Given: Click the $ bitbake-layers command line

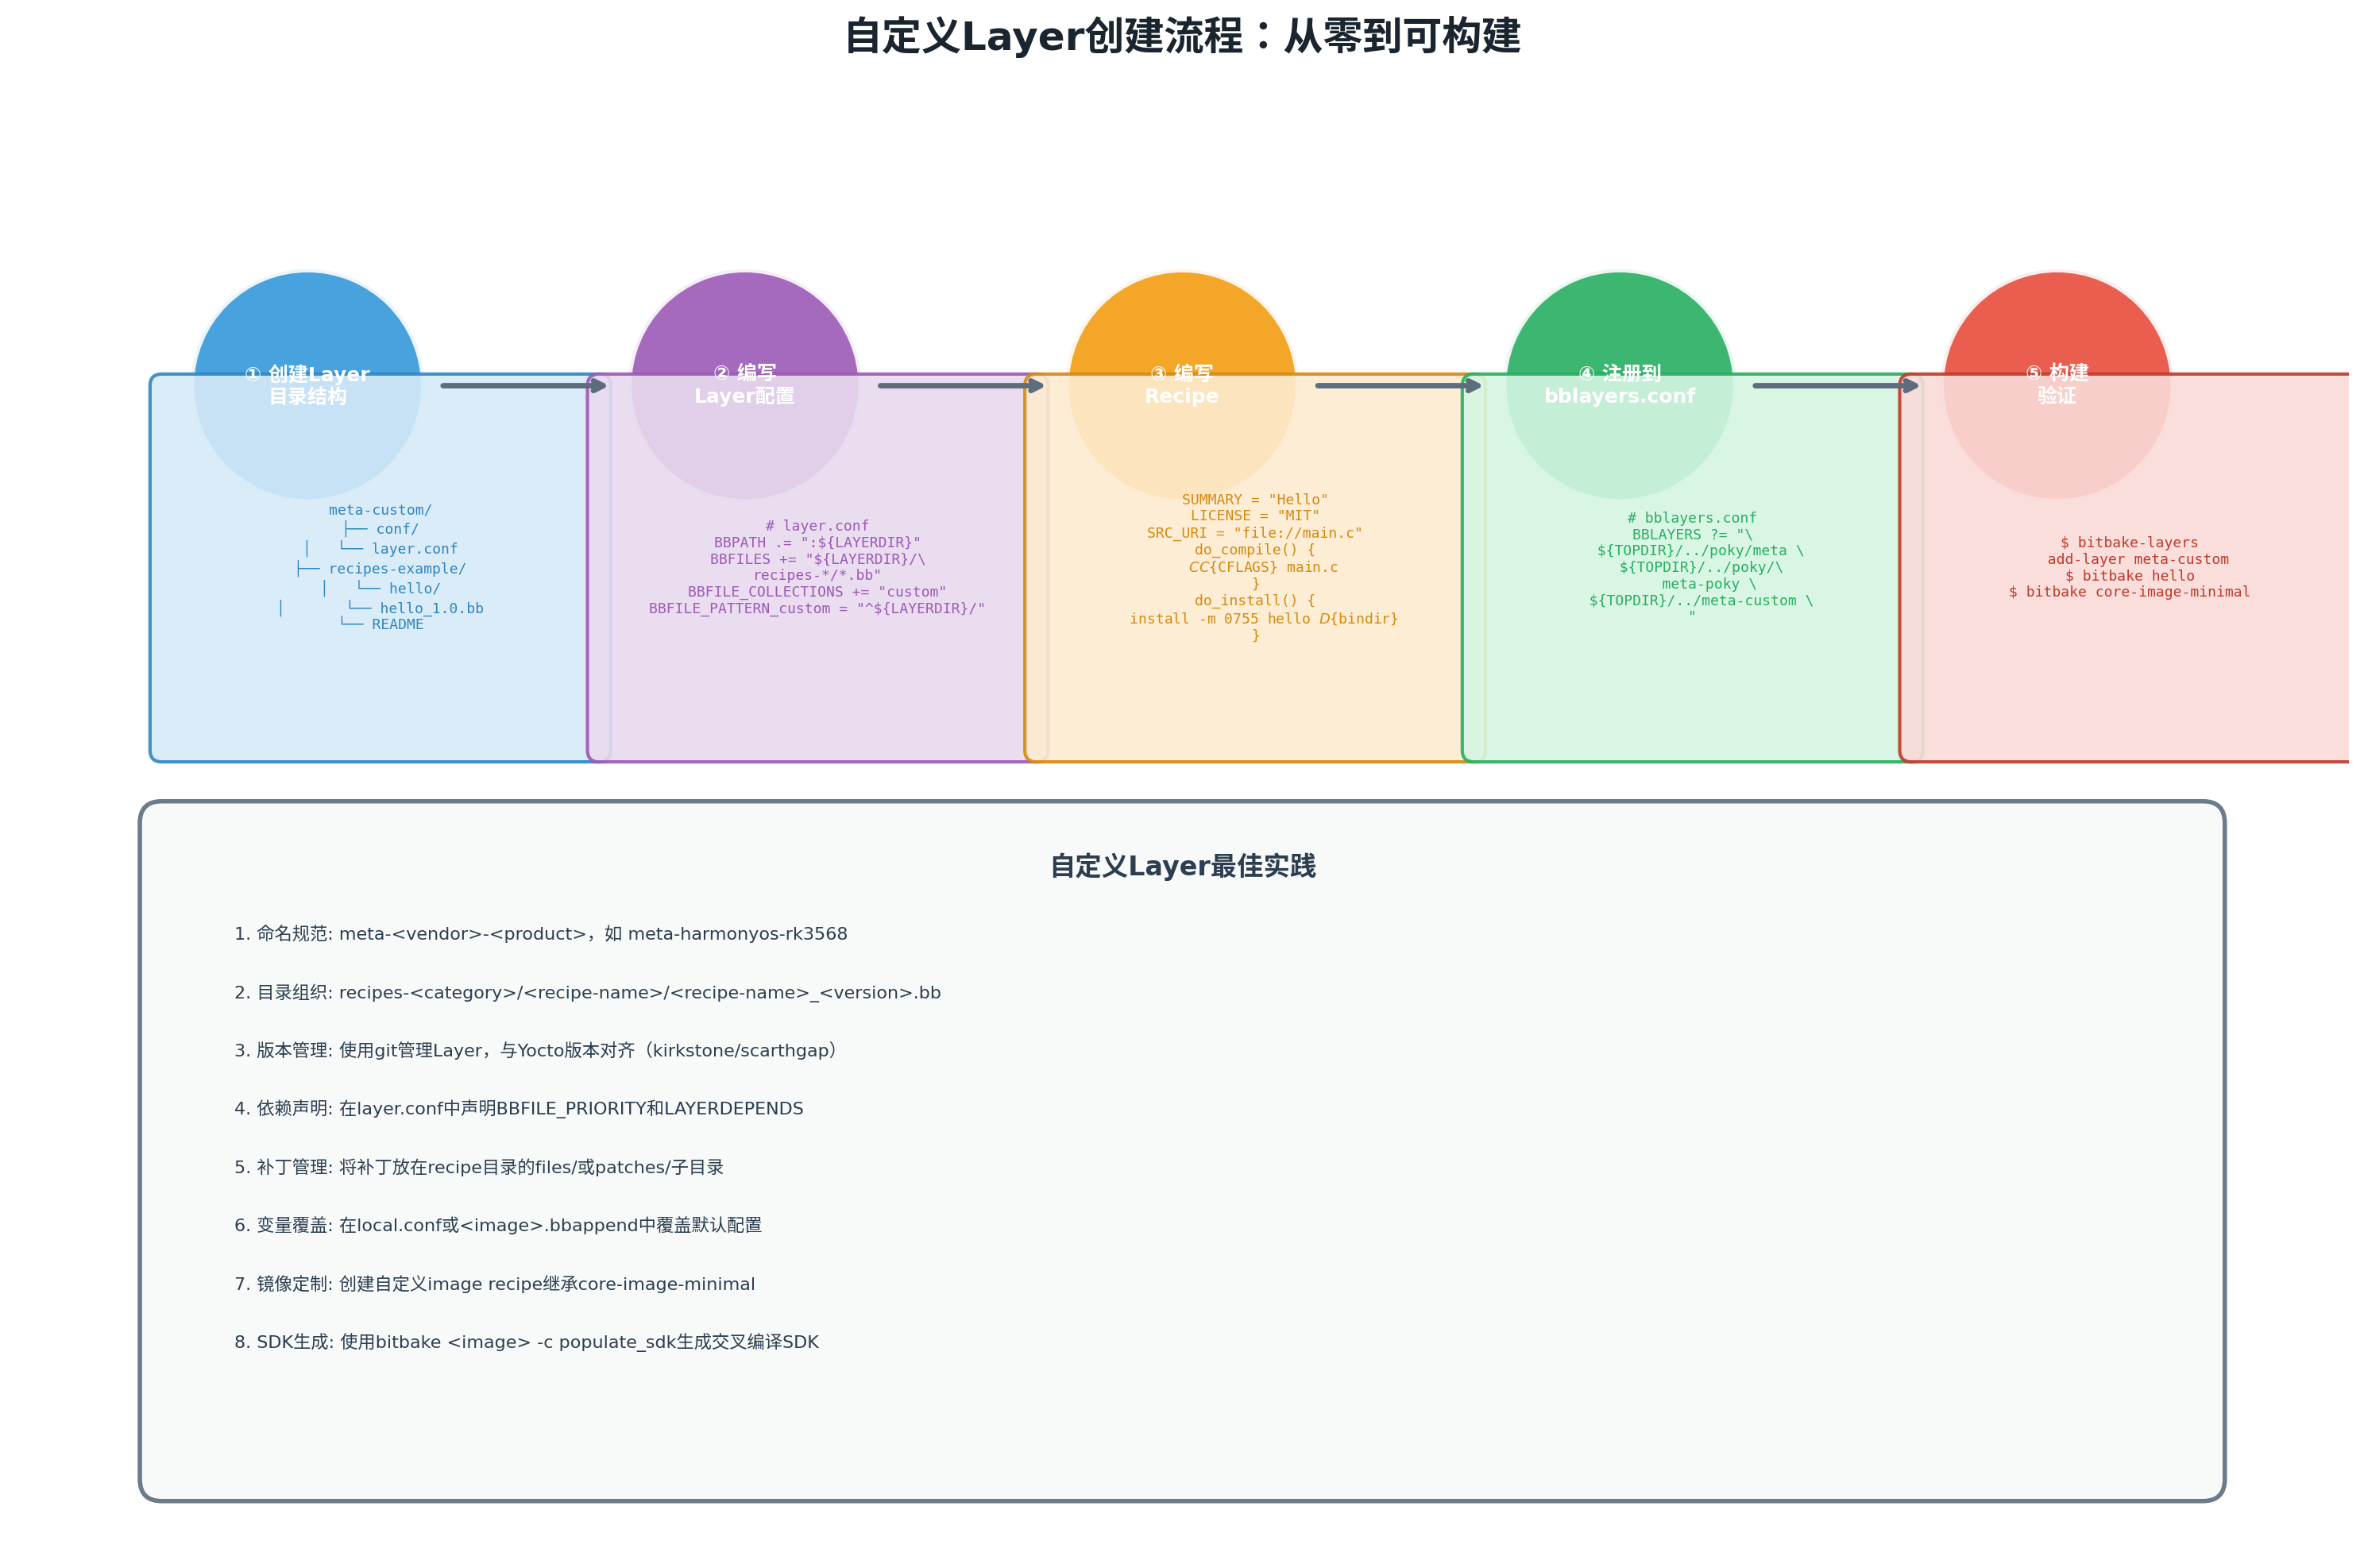Looking at the screenshot, I should (x=2129, y=543).
